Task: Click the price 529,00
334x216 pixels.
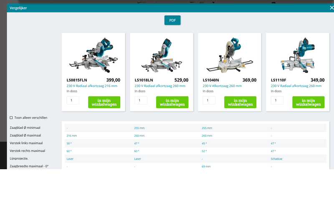Action: [x=181, y=80]
